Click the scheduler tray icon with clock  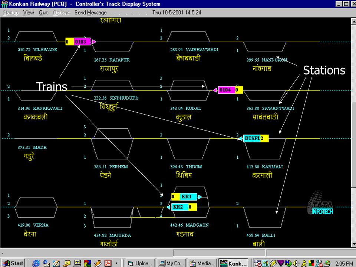click(x=258, y=263)
